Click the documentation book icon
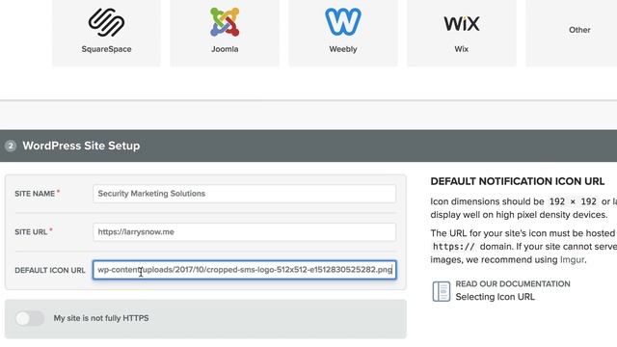This screenshot has height=347, width=617. tap(442, 291)
